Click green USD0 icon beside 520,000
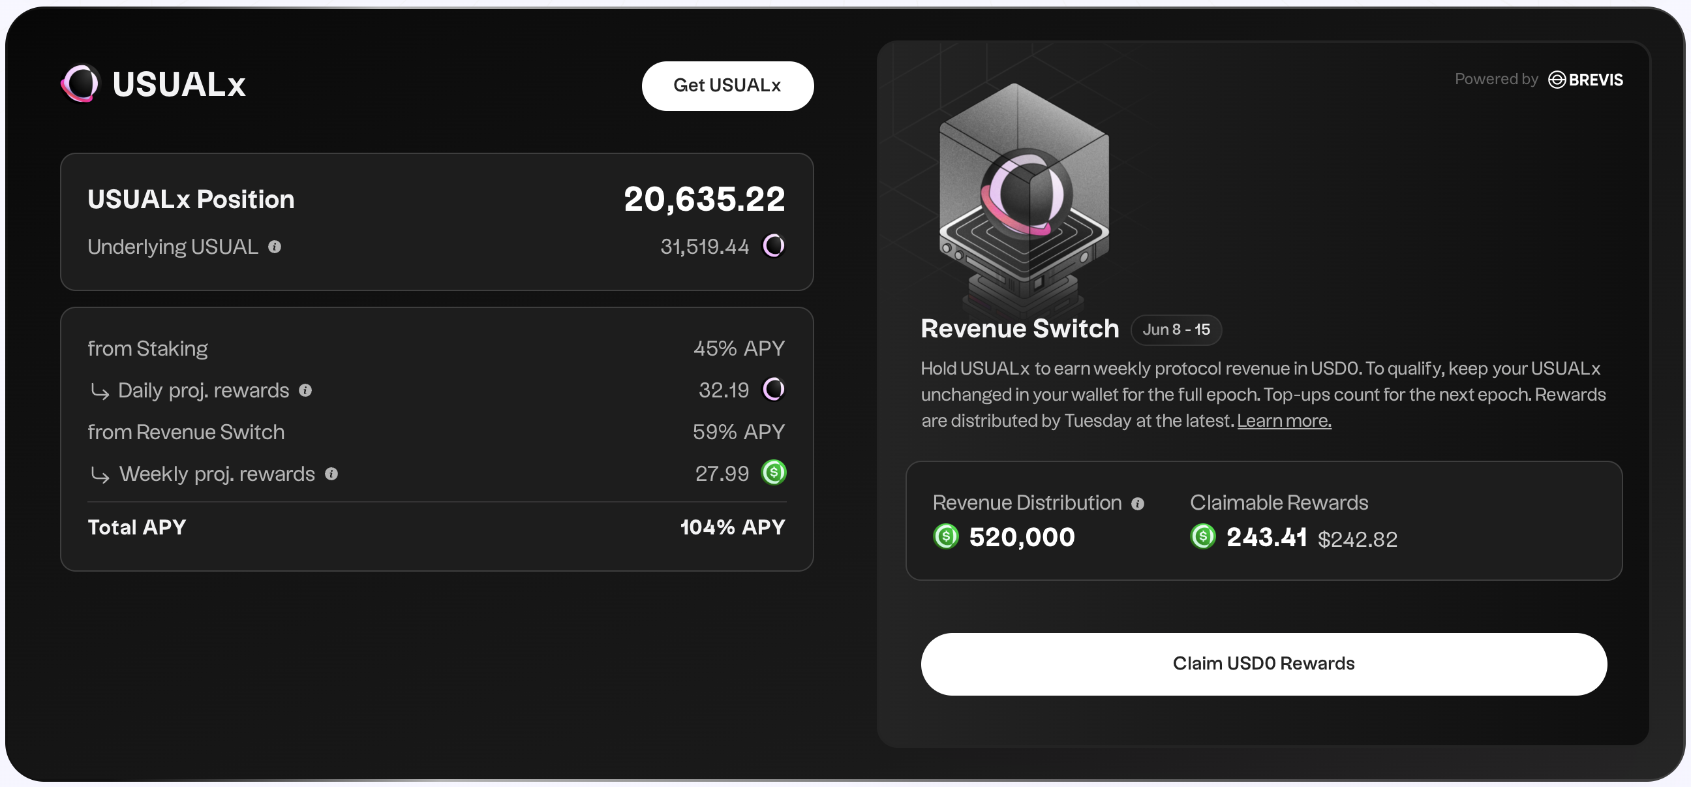Screen dimensions: 1691x787 tap(945, 537)
